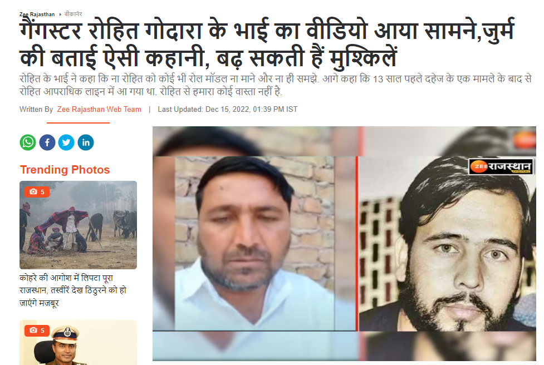544x365 pixels.
Task: Open the foggy Rajasthan cattle thumbnail
Action: (x=78, y=225)
